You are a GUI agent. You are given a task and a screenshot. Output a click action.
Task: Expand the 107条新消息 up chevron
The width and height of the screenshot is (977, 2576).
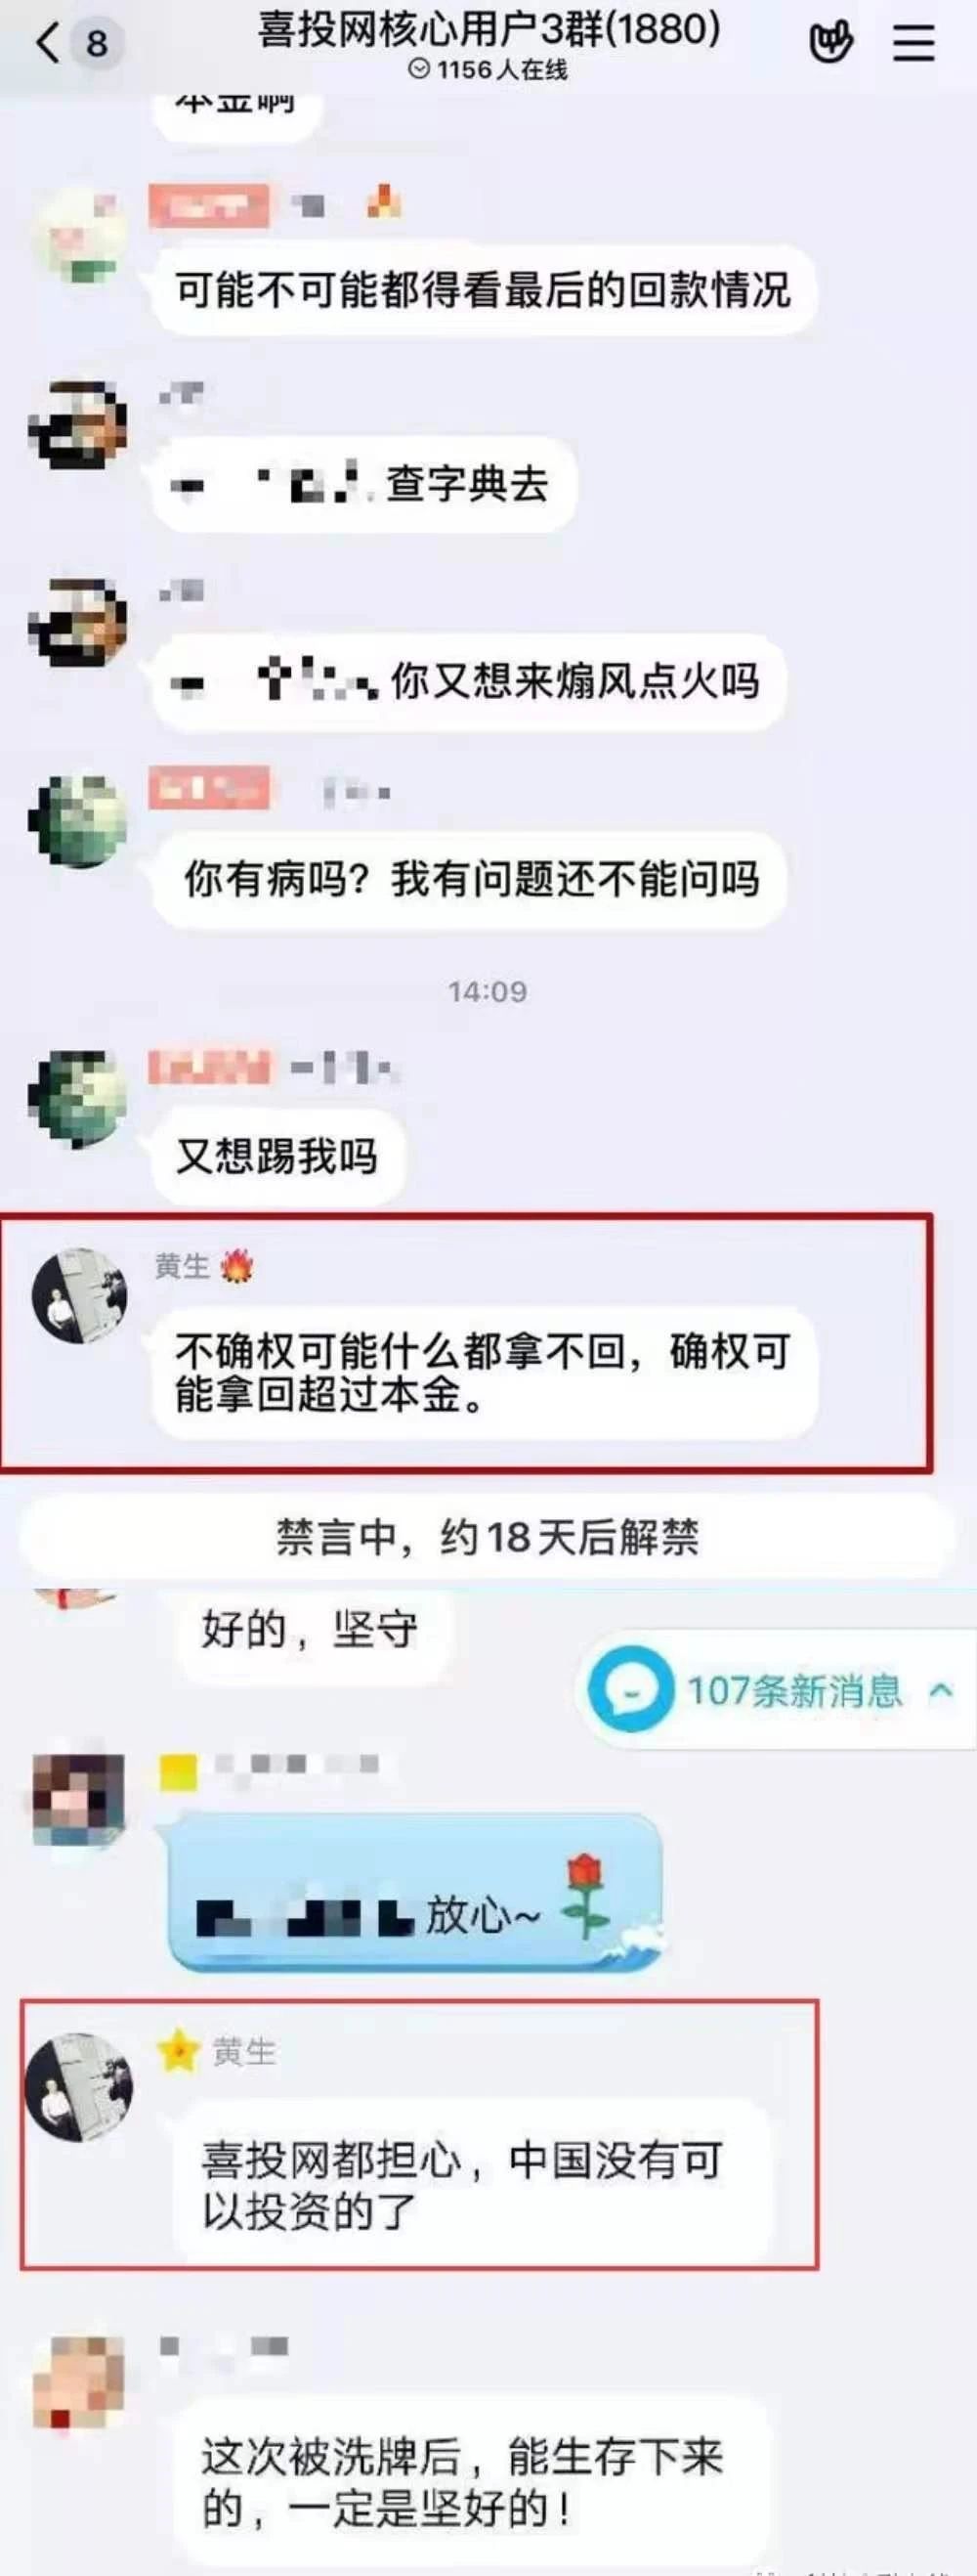941,1690
